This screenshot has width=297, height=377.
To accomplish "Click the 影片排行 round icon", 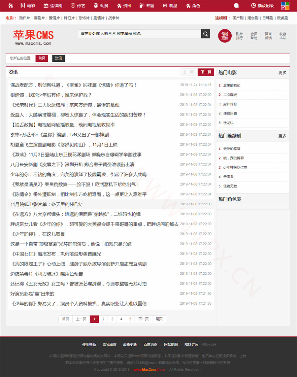I will tap(239, 36).
